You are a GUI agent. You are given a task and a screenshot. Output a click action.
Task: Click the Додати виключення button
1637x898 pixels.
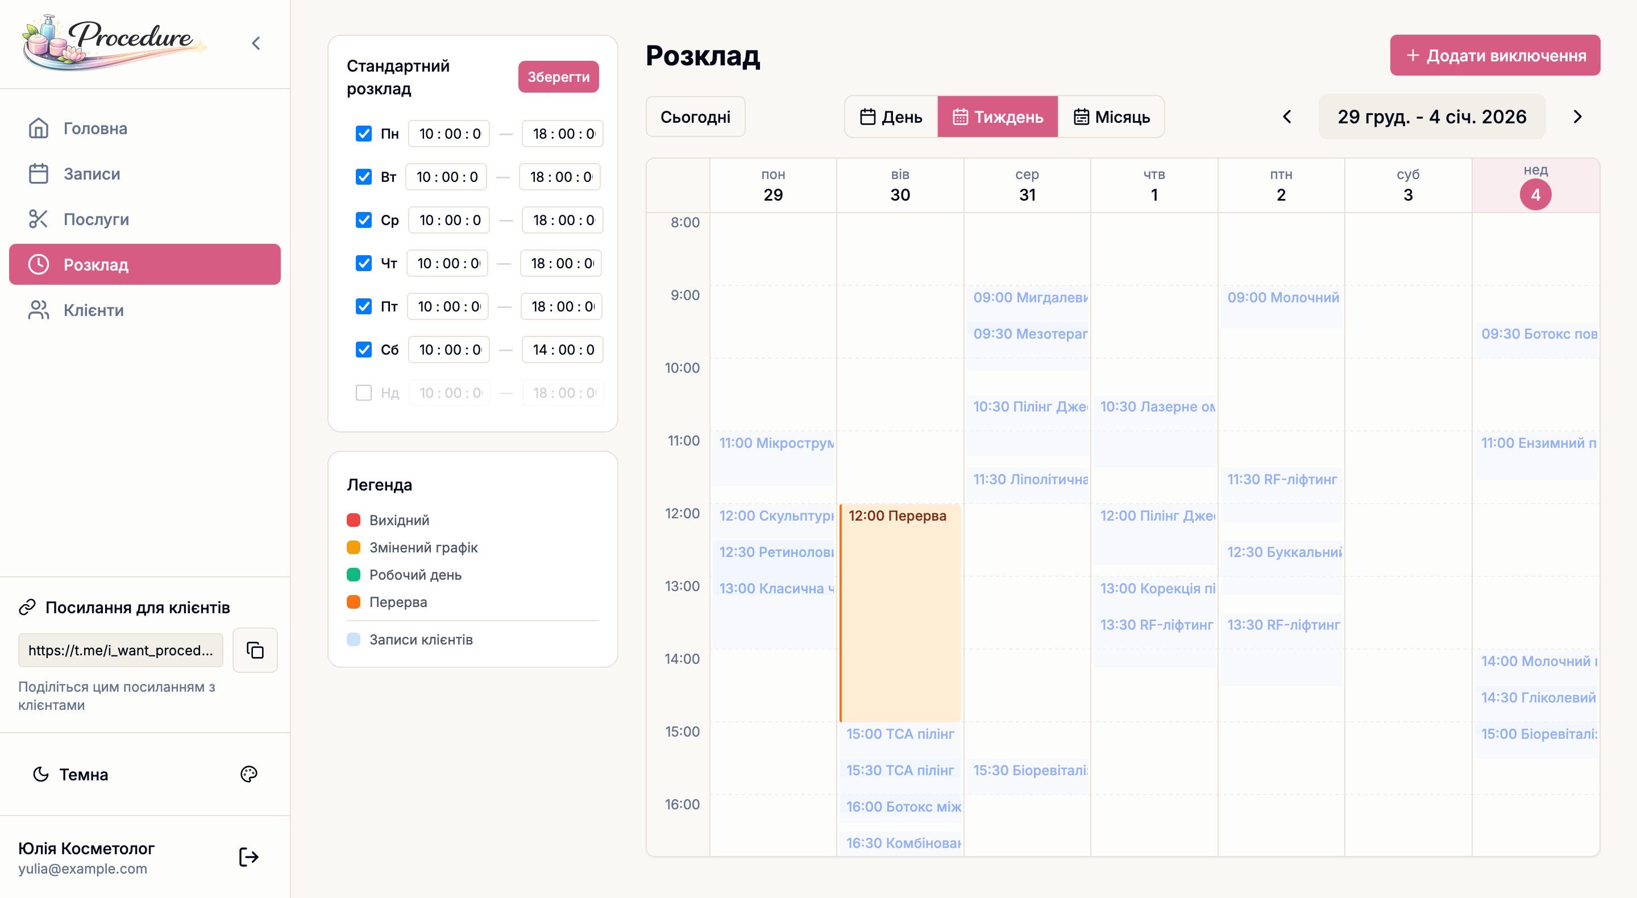[x=1495, y=56]
